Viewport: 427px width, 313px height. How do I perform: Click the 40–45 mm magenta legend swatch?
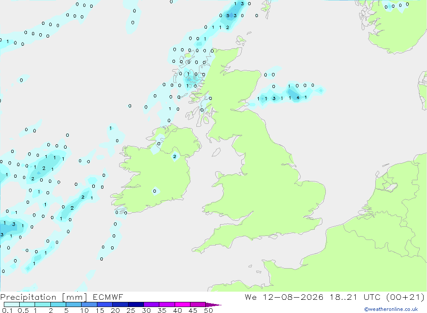[x=182, y=304]
